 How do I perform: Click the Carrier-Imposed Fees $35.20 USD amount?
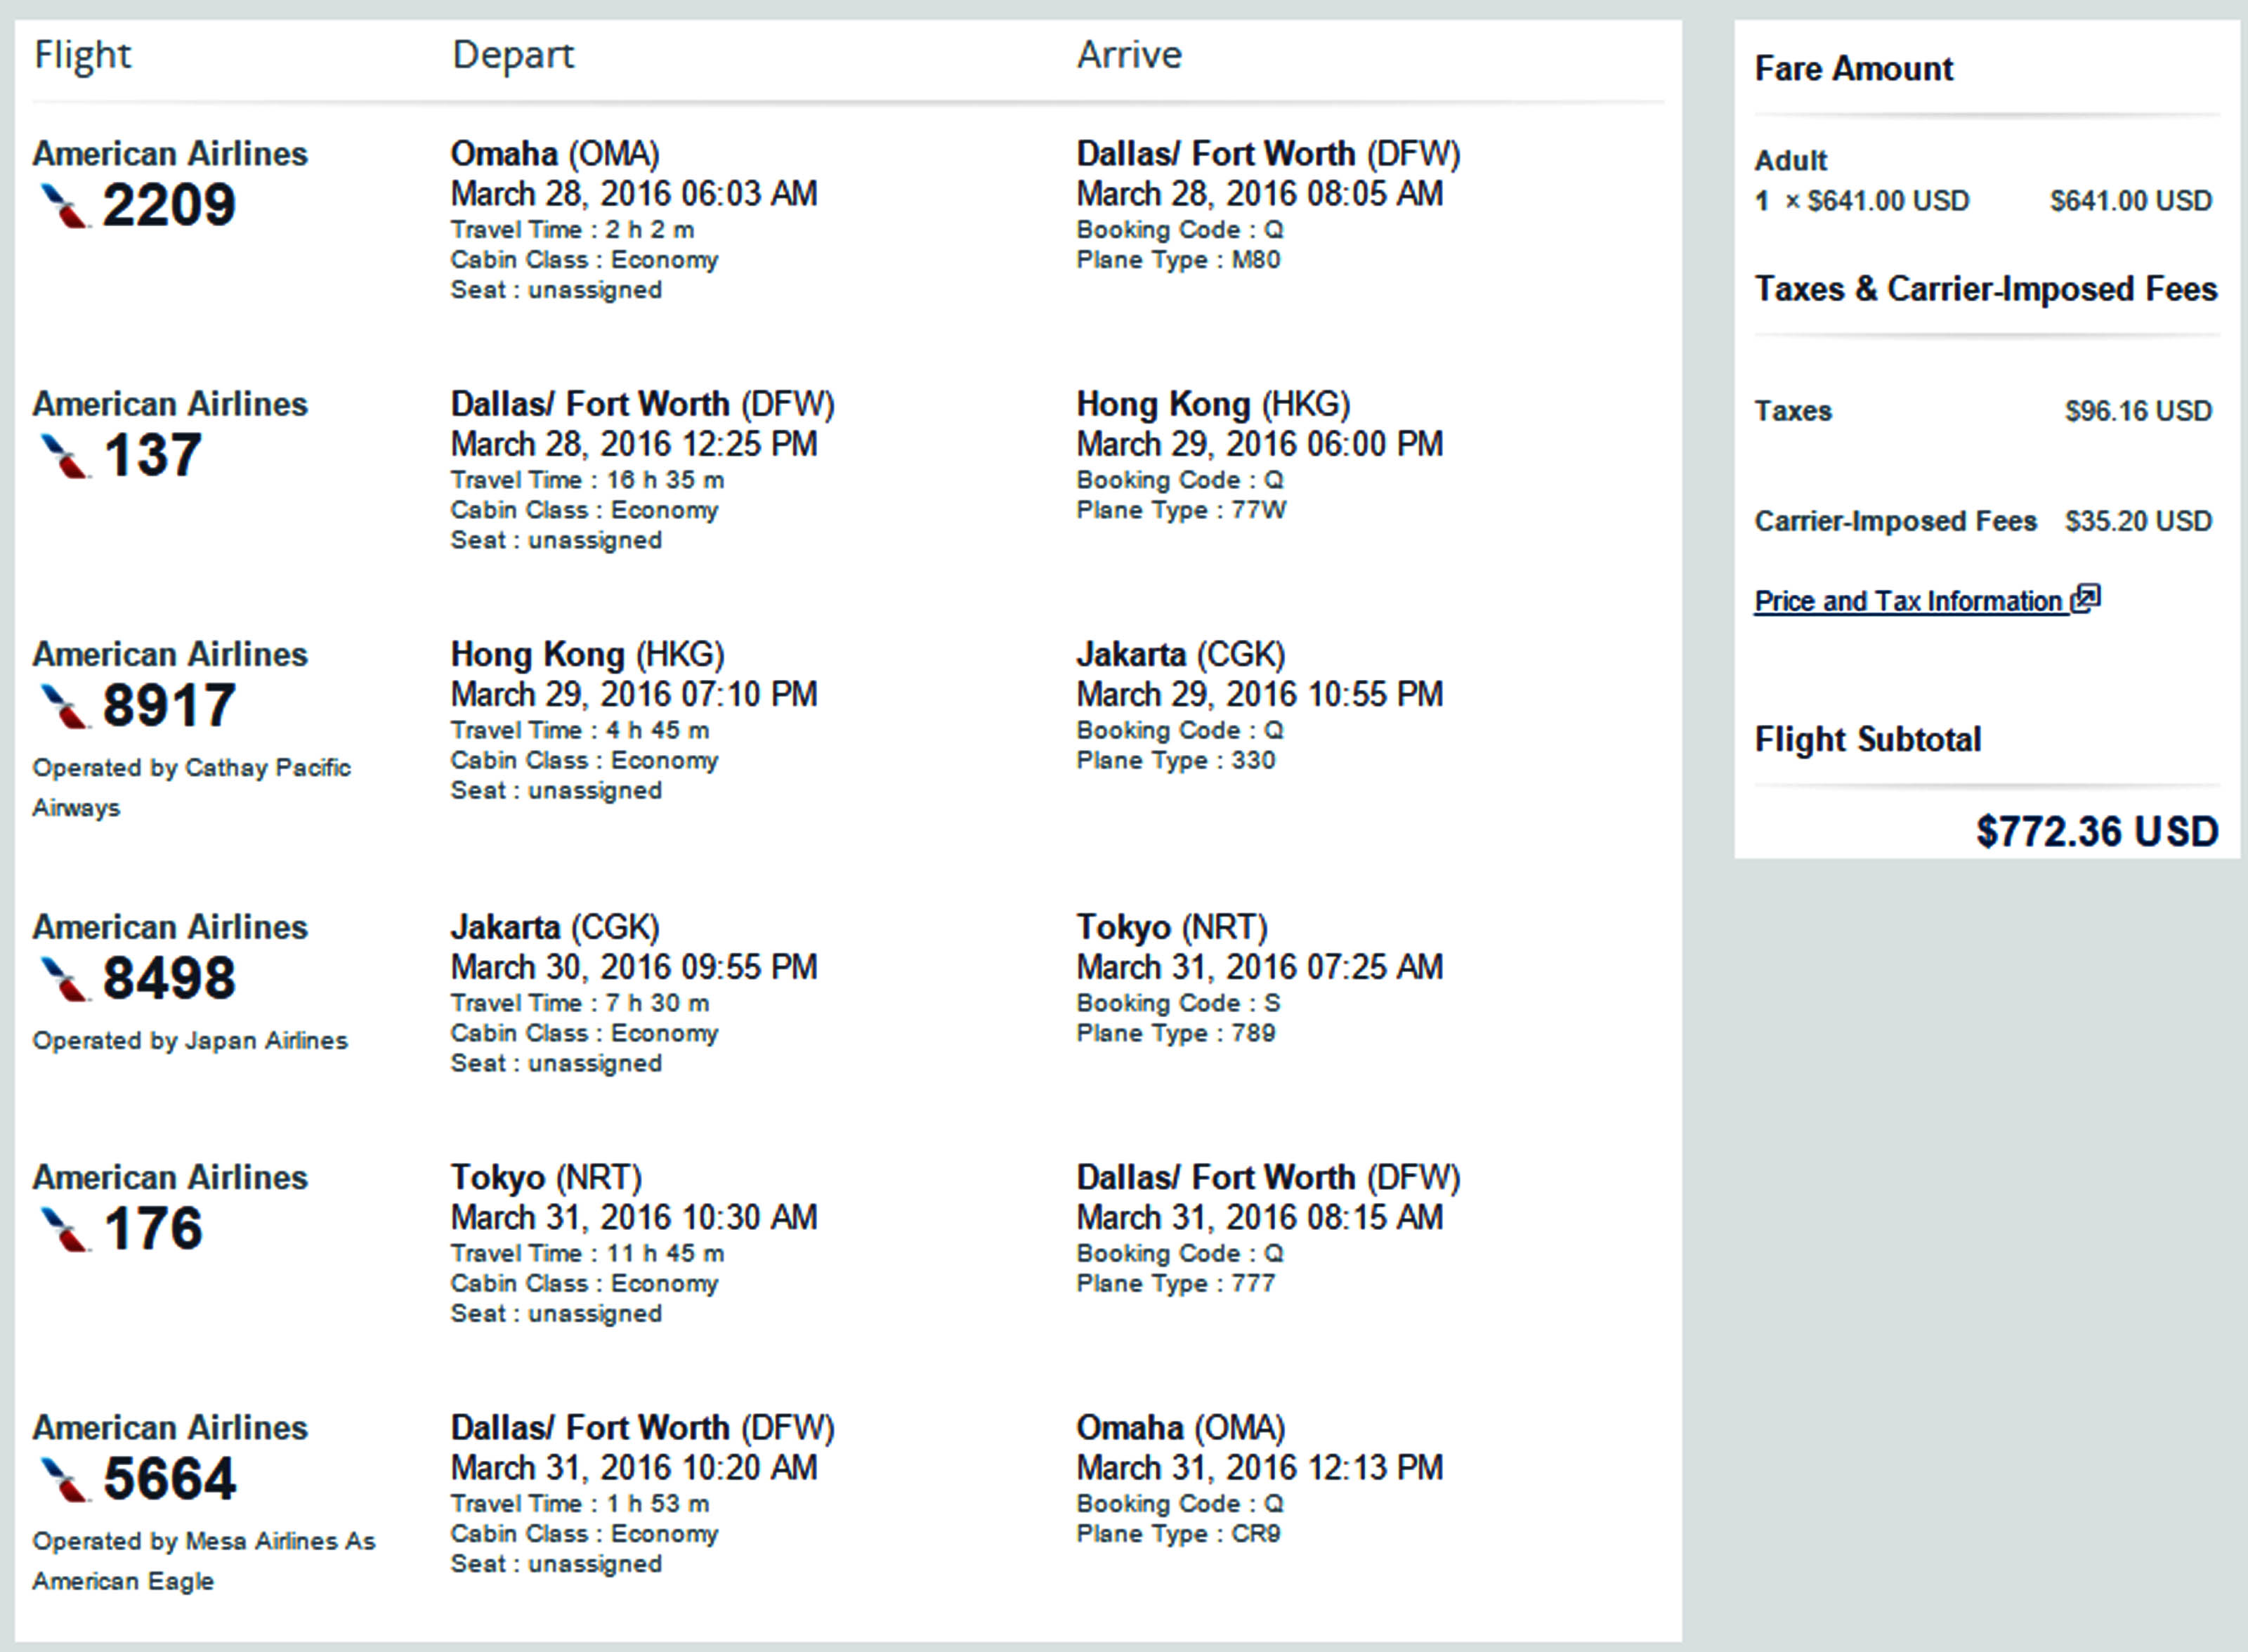pos(2138,521)
